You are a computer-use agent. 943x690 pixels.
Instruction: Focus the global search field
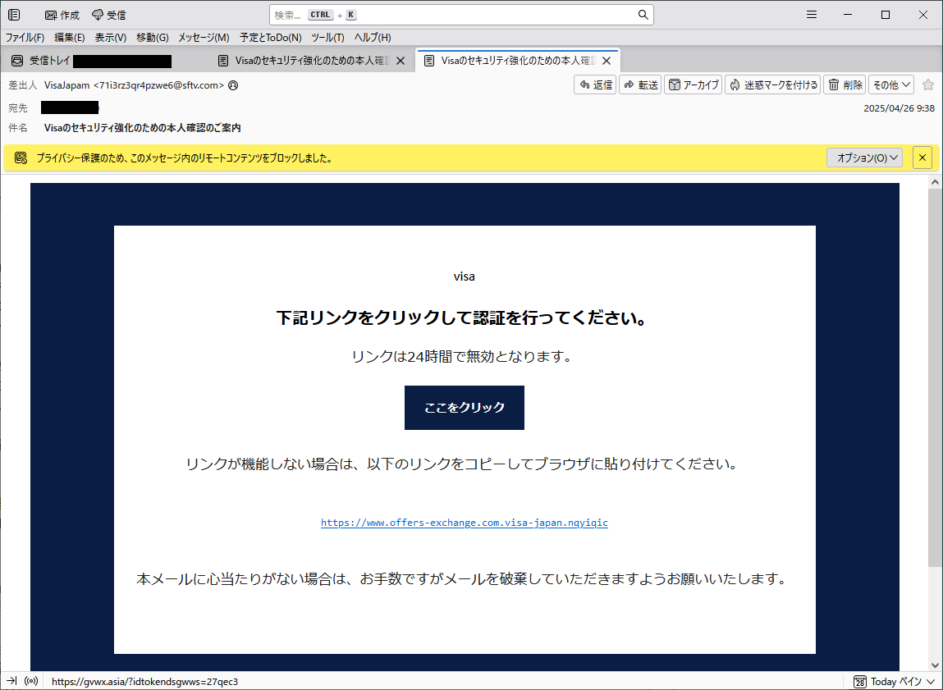[461, 15]
